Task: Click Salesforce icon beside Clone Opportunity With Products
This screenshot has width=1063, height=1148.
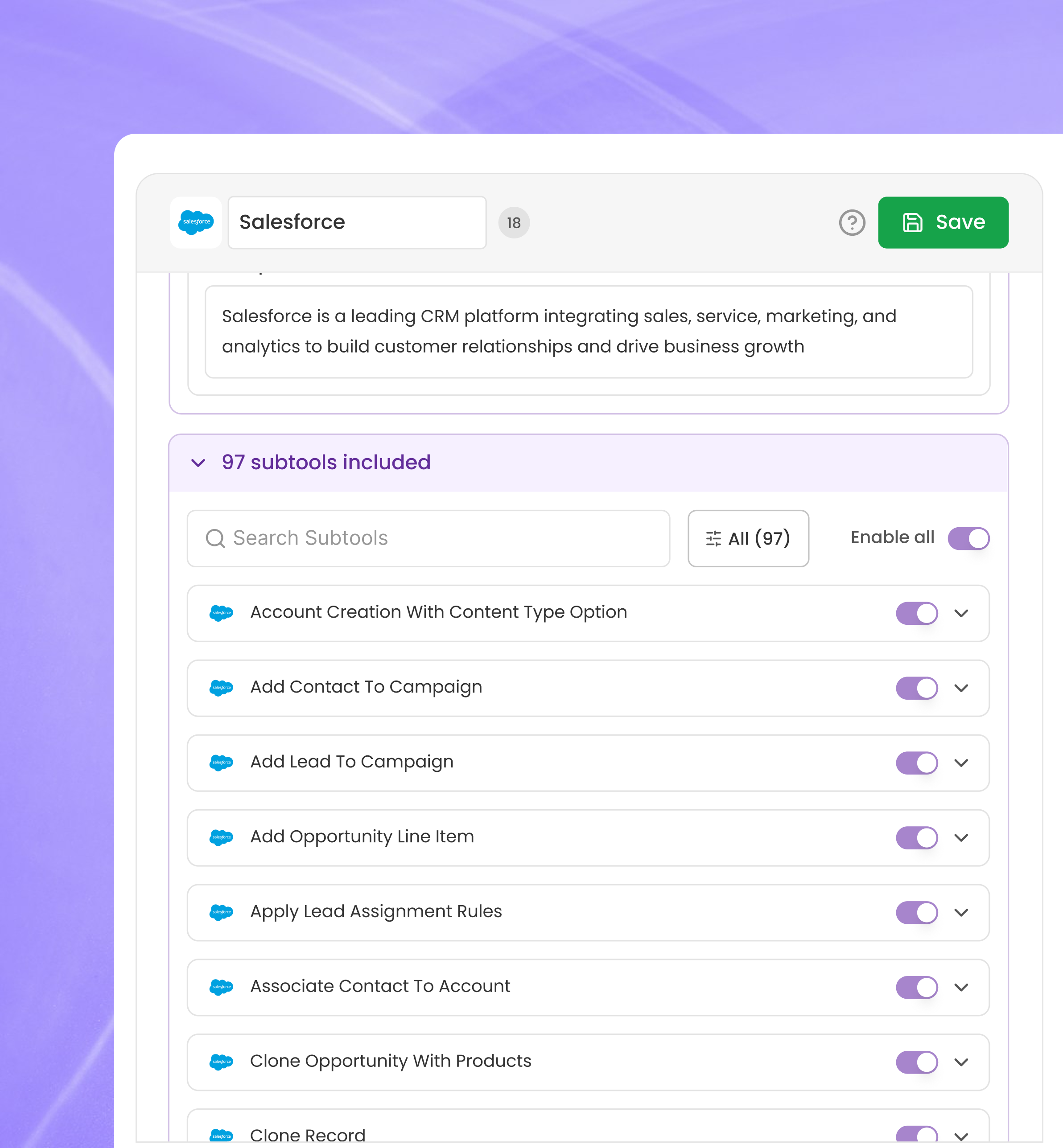Action: 222,1061
